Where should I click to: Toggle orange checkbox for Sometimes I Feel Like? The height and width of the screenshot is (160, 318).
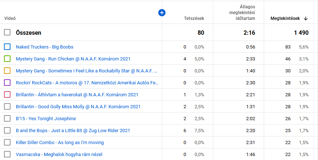point(7,71)
